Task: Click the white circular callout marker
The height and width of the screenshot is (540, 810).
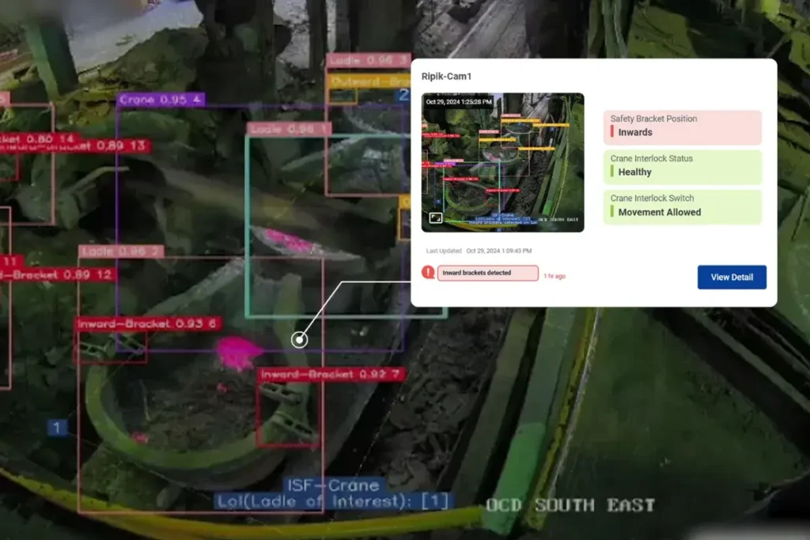Action: coord(299,339)
